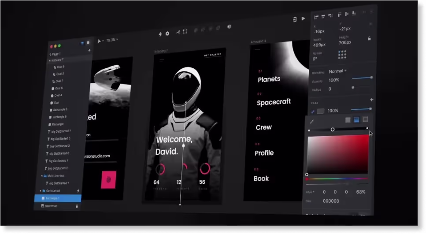Start the prototype preview with the play button
The image size is (426, 234).
[x=303, y=19]
